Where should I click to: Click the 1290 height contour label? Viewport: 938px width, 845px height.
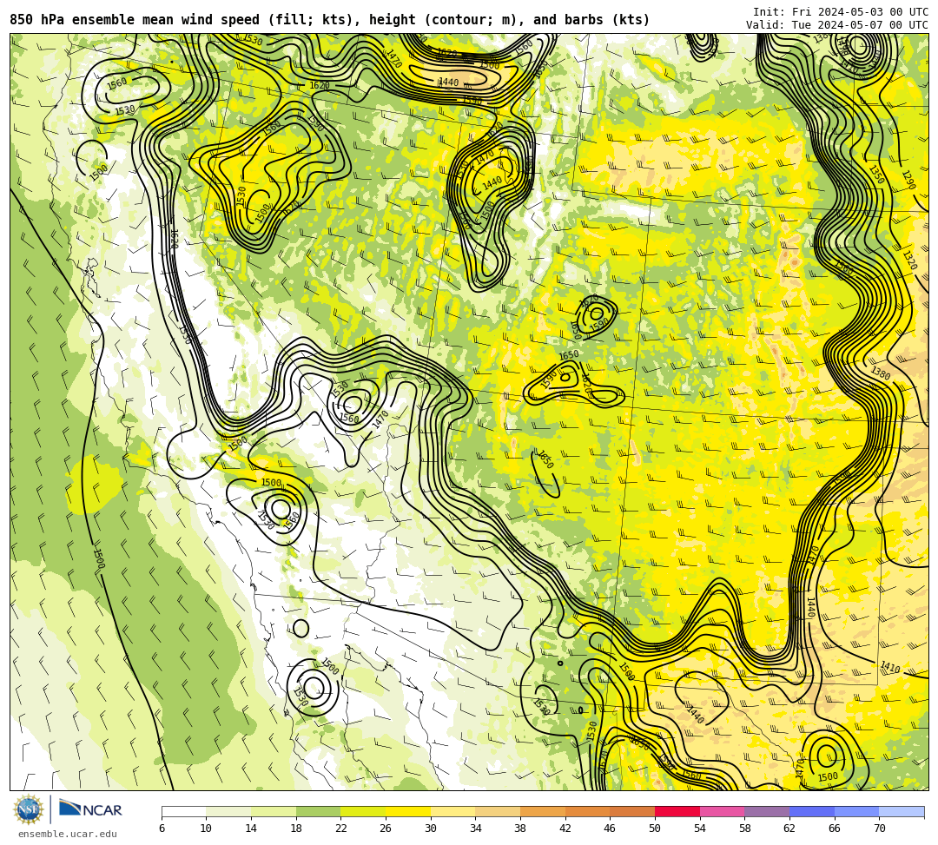pos(908,181)
